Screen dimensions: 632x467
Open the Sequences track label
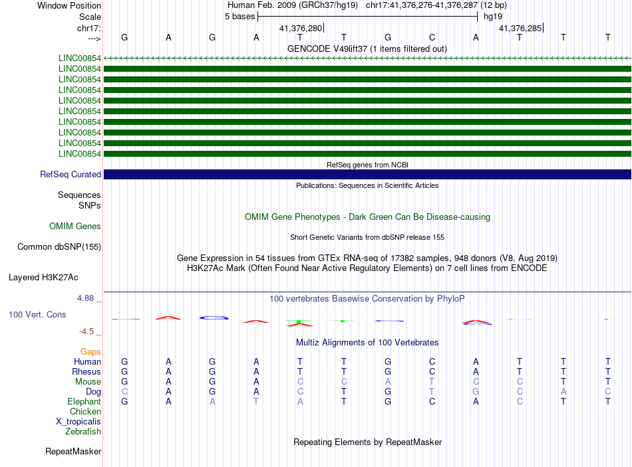(x=79, y=195)
